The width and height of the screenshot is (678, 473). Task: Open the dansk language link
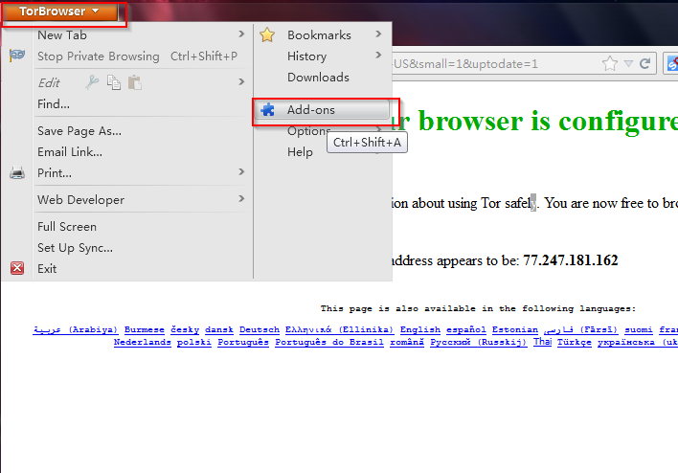(x=218, y=329)
